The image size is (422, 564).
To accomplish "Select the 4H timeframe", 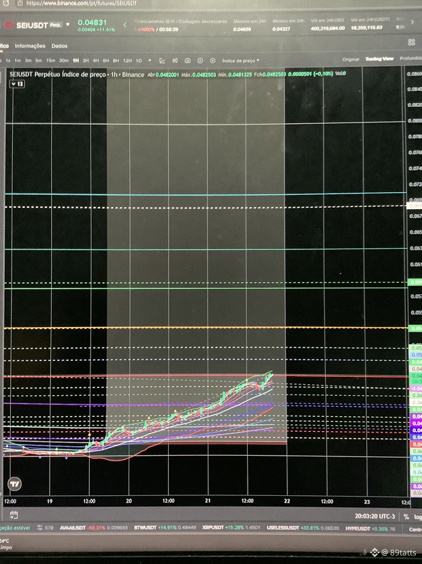I will (x=95, y=61).
